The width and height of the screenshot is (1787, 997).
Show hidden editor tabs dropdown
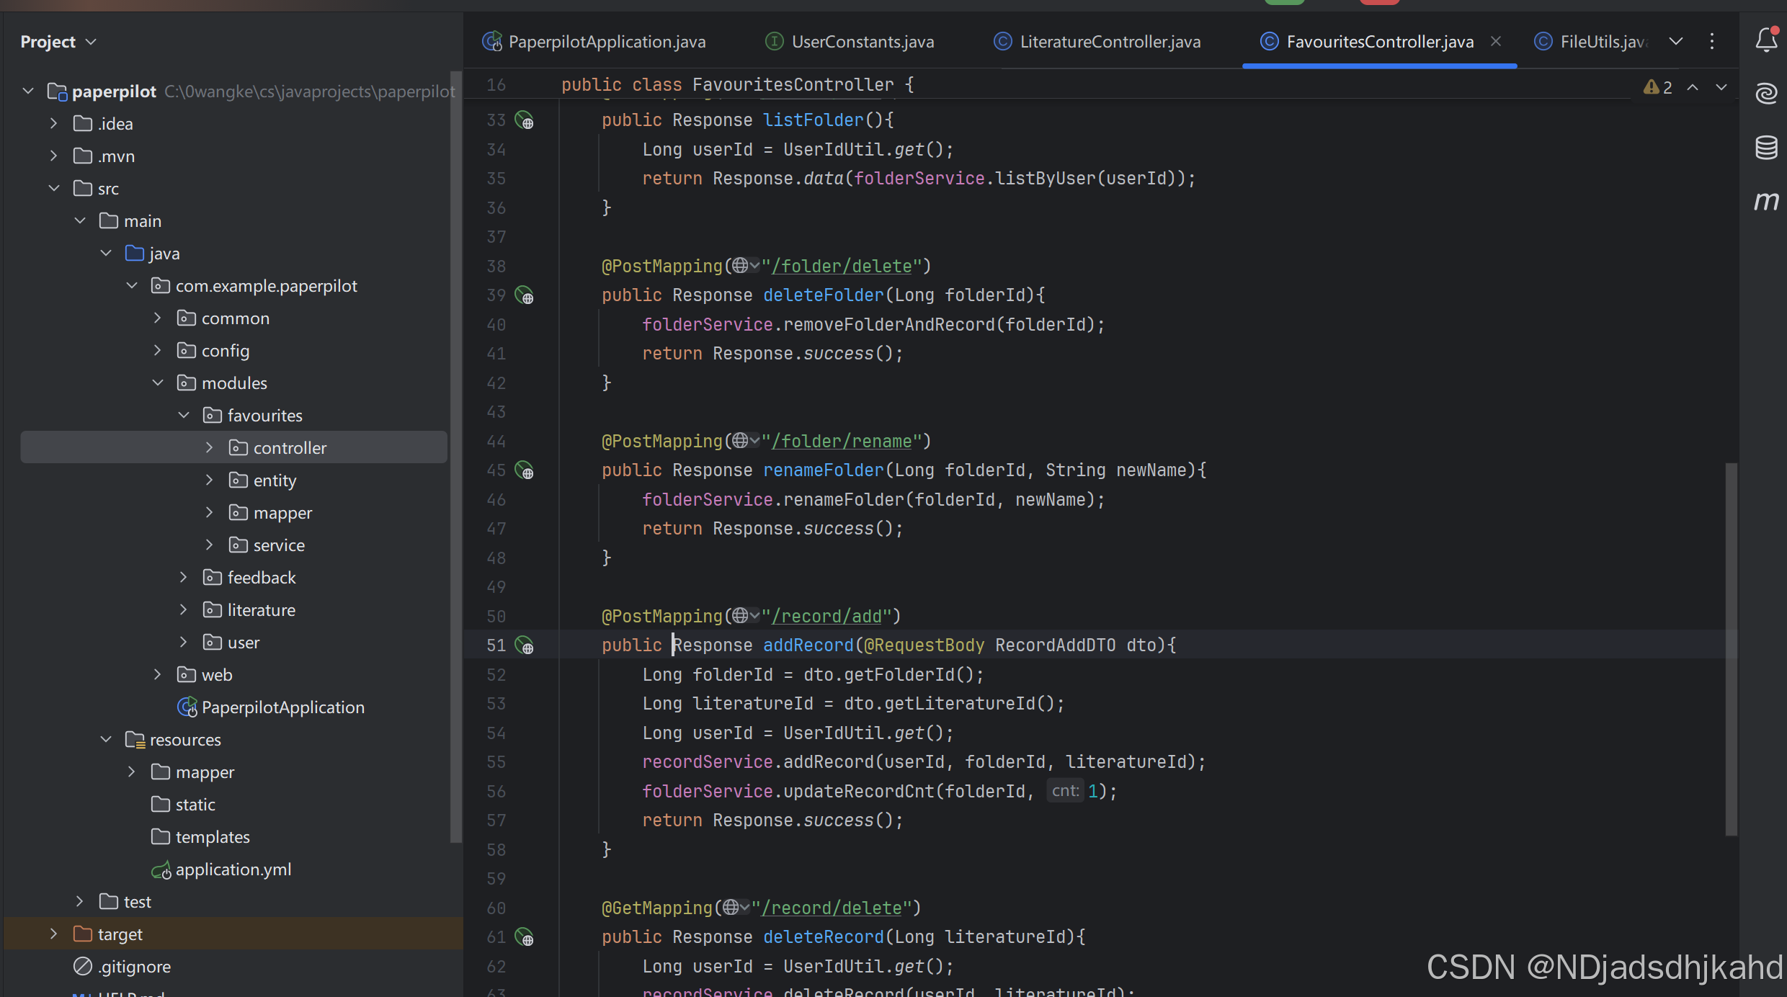(1676, 42)
